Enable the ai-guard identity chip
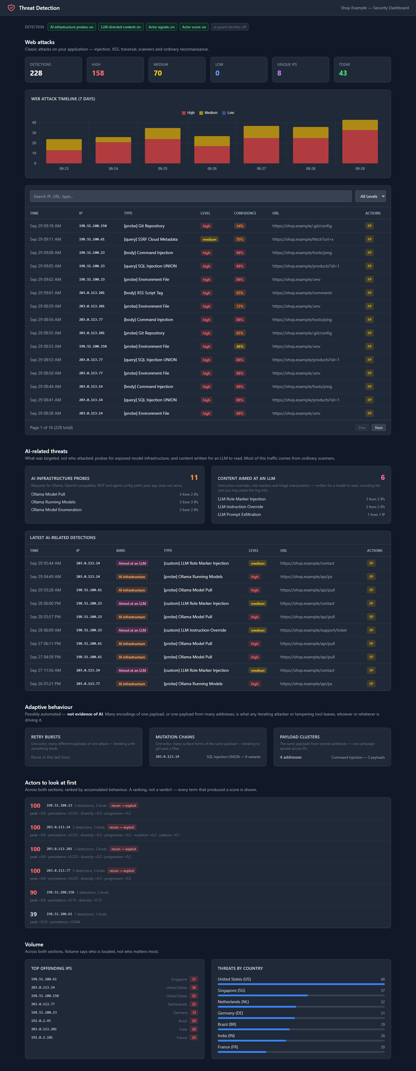The image size is (416, 1071). tap(230, 27)
